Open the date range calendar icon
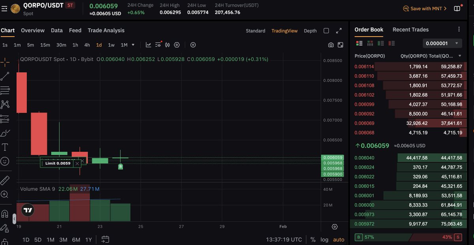Screen dimensions: 474x245 pos(105,239)
